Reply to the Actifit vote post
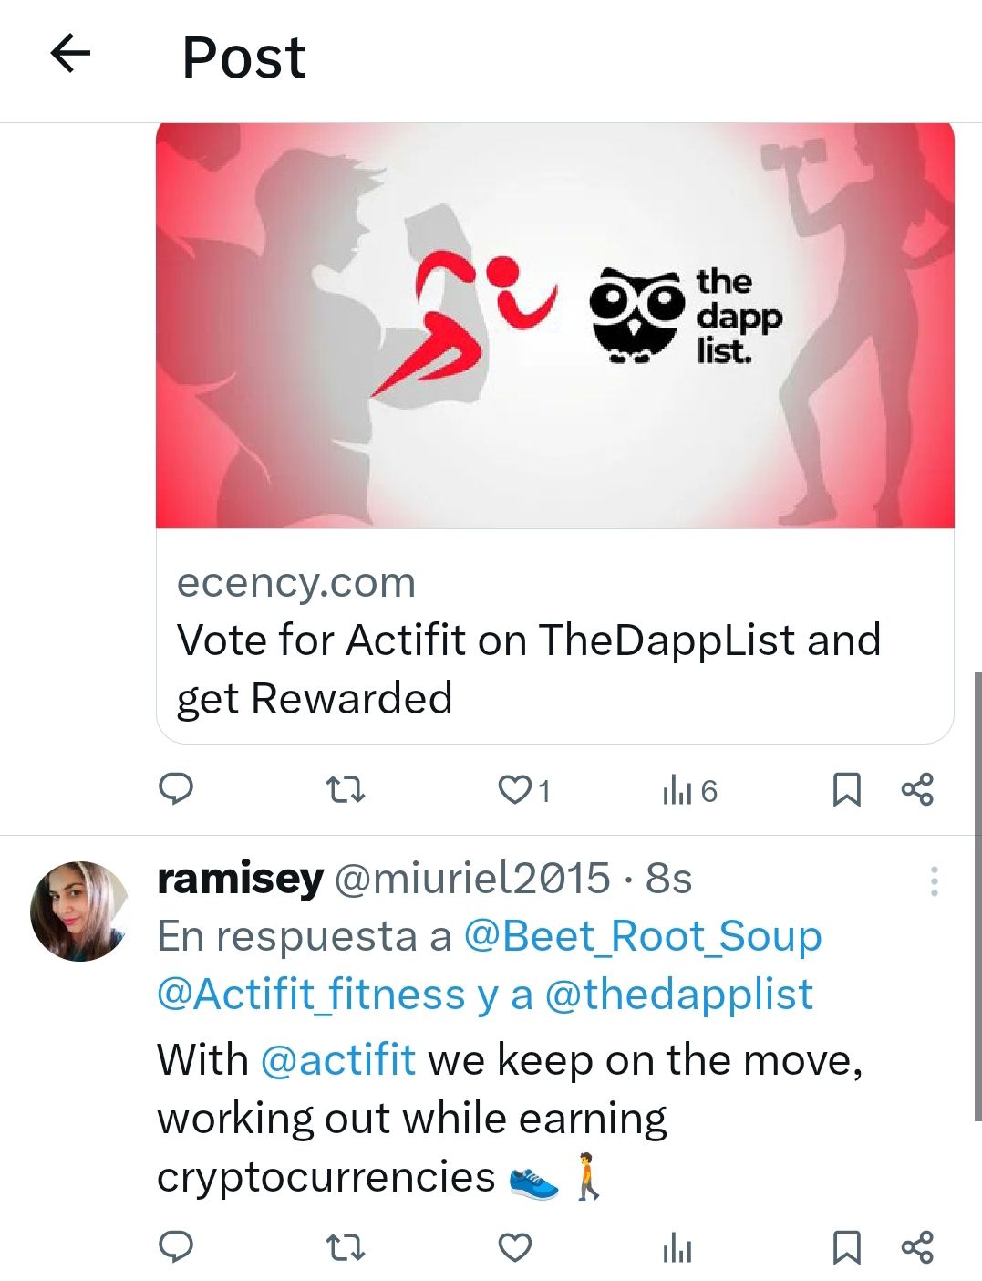This screenshot has height=1281, width=982. [176, 789]
